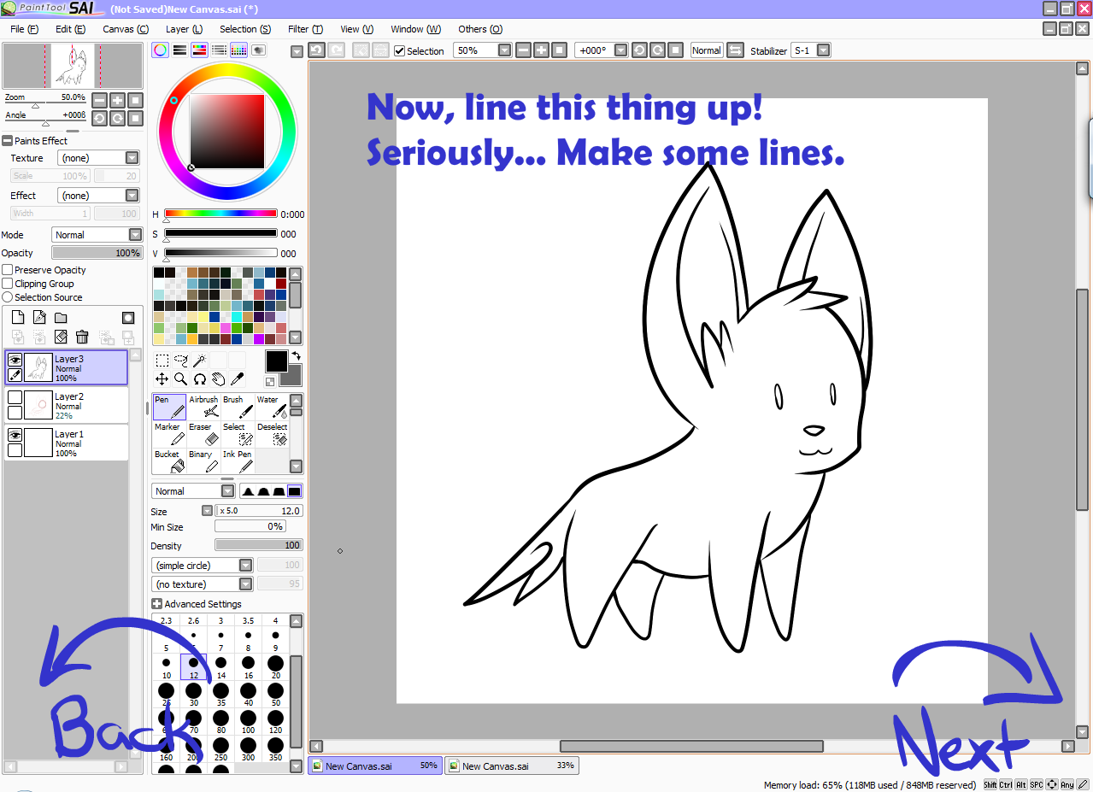Screen dimensions: 1093x792
Task: Toggle the RGB slider panel icon
Action: (179, 50)
